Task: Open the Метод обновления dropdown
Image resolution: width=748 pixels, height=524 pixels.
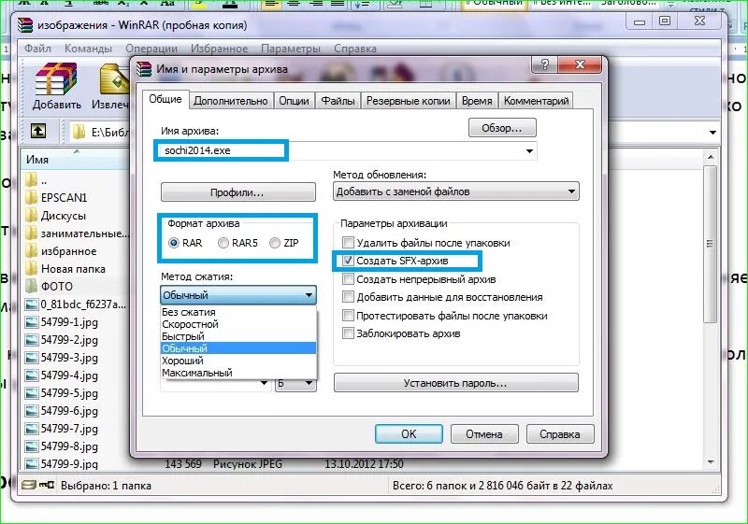Action: (x=455, y=191)
